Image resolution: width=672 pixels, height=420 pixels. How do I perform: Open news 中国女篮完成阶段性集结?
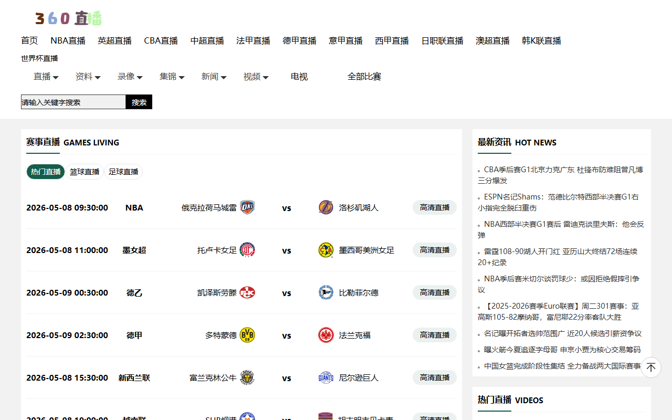562,366
